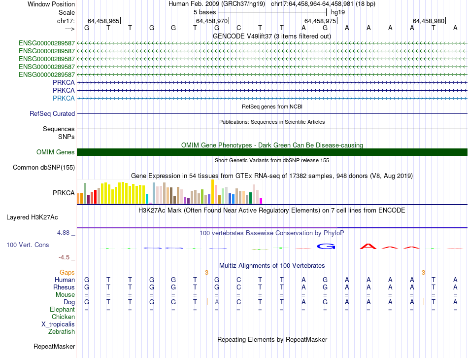
Task: Click the Elephant alignment row label
Action: tap(62, 309)
